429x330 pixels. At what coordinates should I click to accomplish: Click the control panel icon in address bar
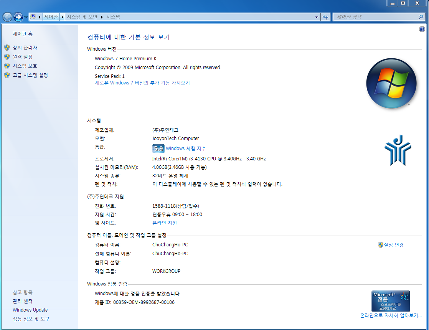[x=33, y=17]
